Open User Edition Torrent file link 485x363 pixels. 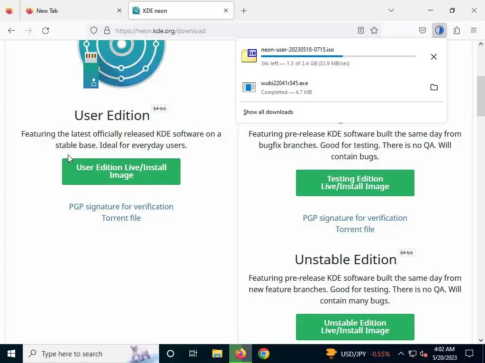click(121, 218)
